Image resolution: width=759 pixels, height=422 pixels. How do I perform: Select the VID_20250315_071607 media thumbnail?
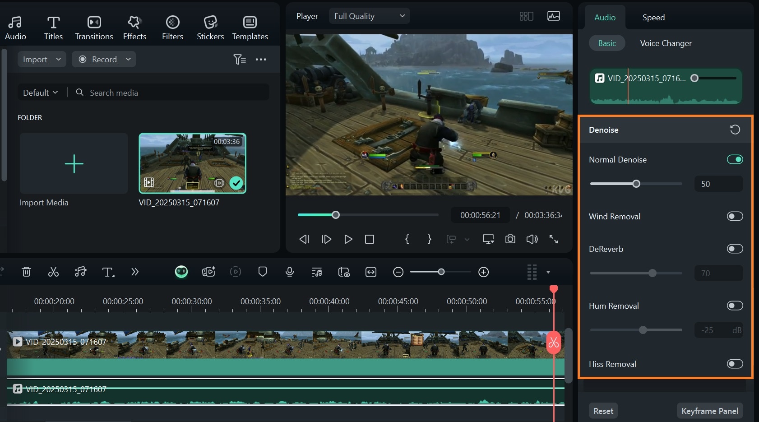click(192, 163)
